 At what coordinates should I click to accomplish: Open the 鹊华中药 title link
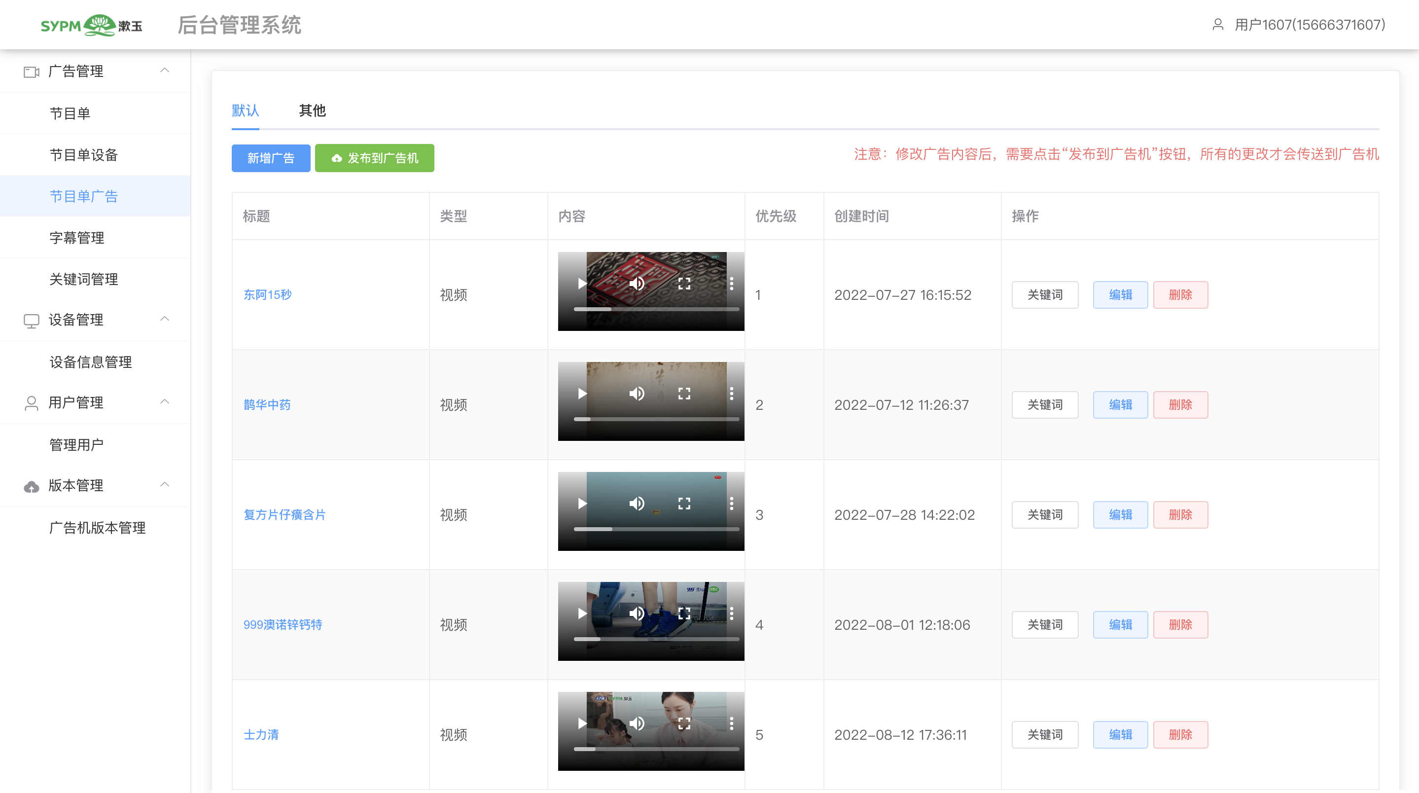[x=267, y=405]
